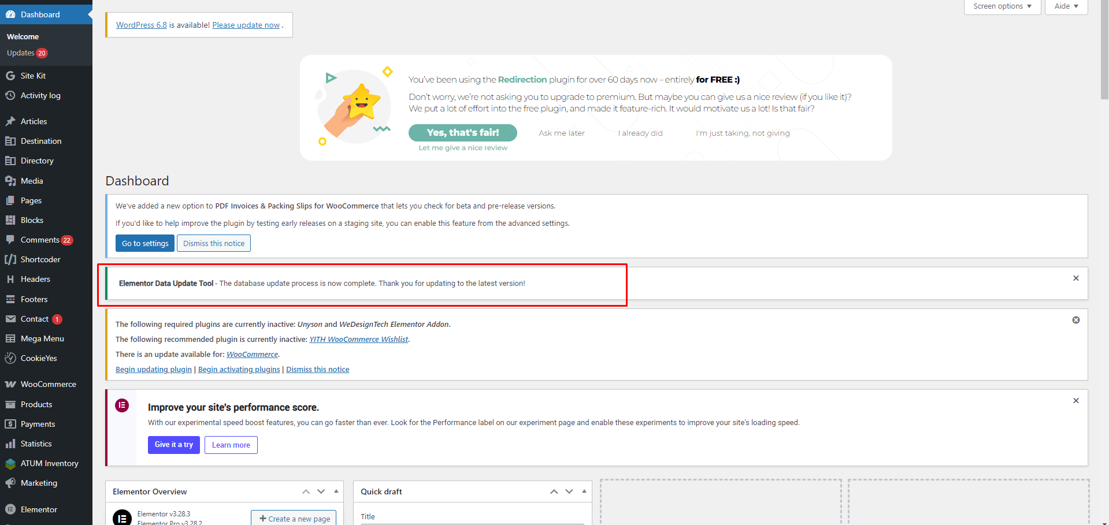The image size is (1109, 525).
Task: Click the Headers H icon
Action: pyautogui.click(x=10, y=279)
